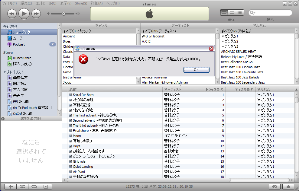The height and width of the screenshot is (191, 299).
Task: Open the ヘルプ menu
Action: tap(113, 3)
